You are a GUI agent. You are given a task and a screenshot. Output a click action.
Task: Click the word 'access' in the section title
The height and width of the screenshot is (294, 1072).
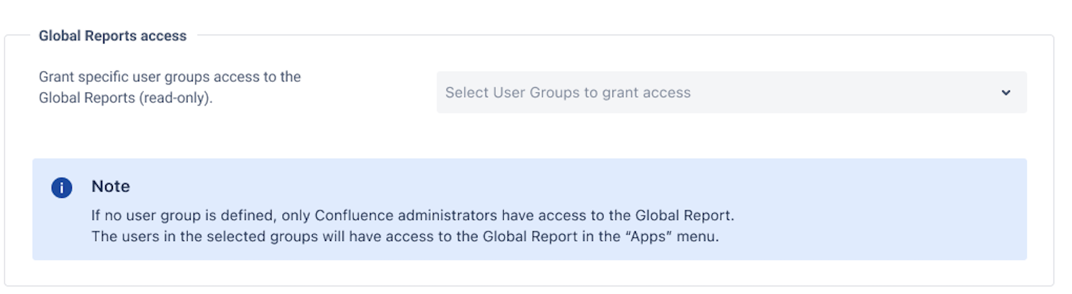(x=163, y=36)
